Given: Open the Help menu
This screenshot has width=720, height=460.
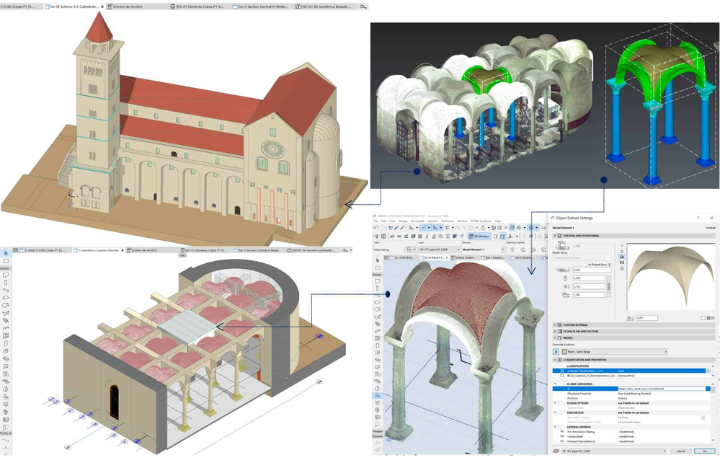Looking at the screenshot, I should [x=498, y=221].
